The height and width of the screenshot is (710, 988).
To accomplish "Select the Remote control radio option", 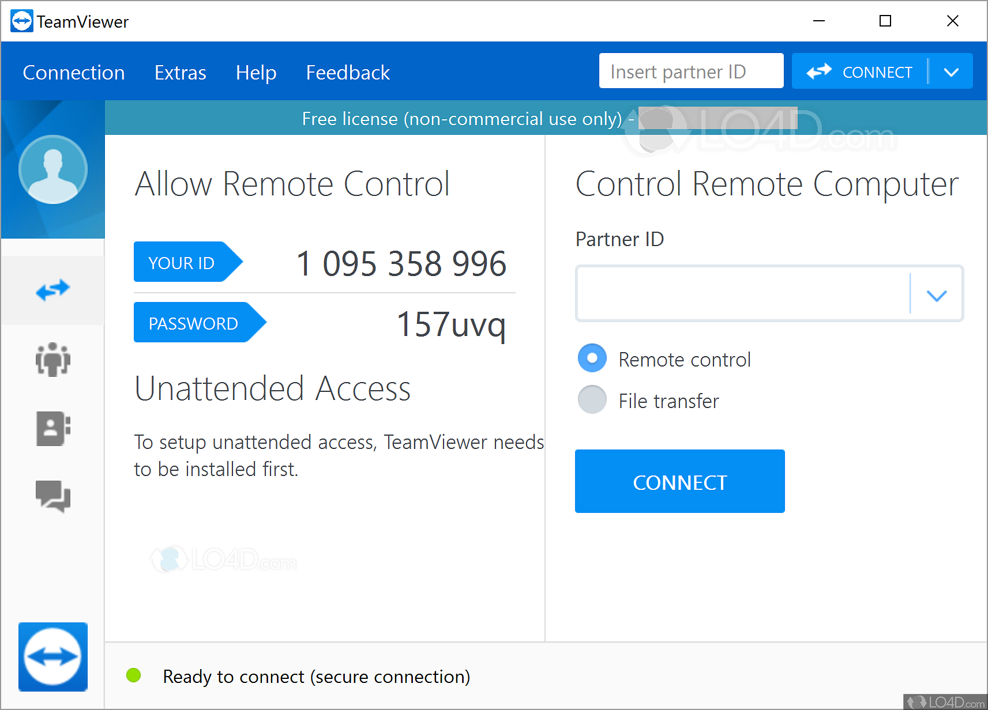I will coord(592,358).
